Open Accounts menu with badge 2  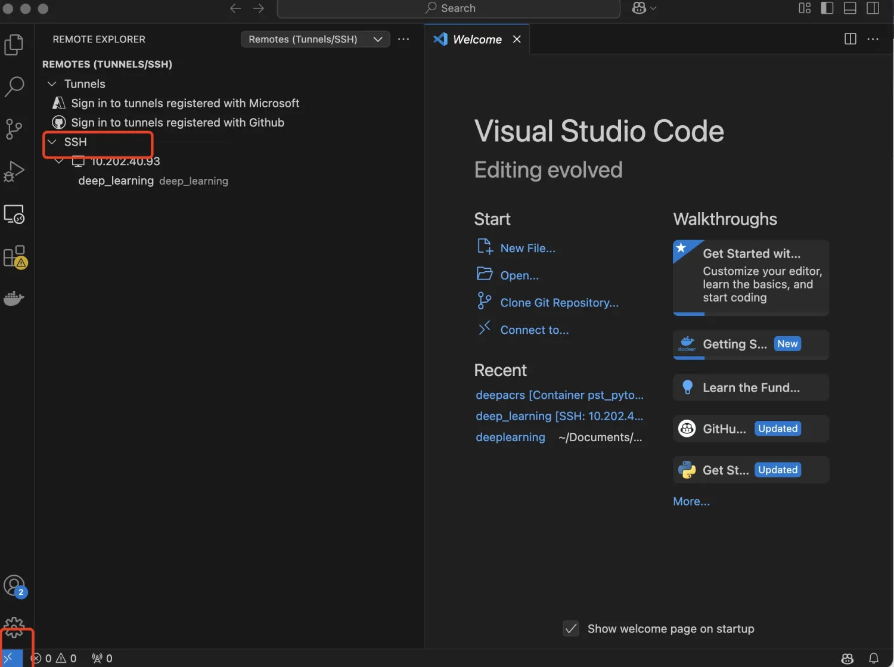click(x=14, y=586)
